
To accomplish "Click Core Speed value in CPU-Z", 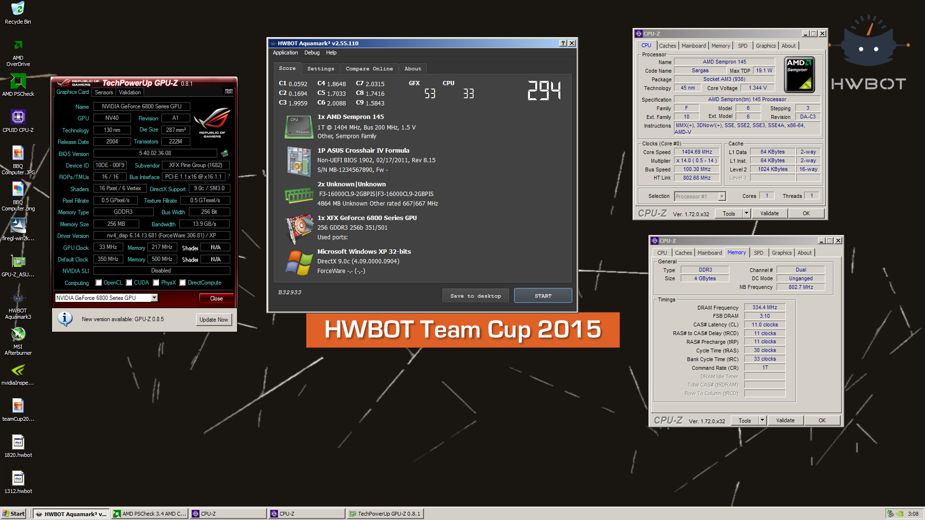I will pyautogui.click(x=697, y=152).
